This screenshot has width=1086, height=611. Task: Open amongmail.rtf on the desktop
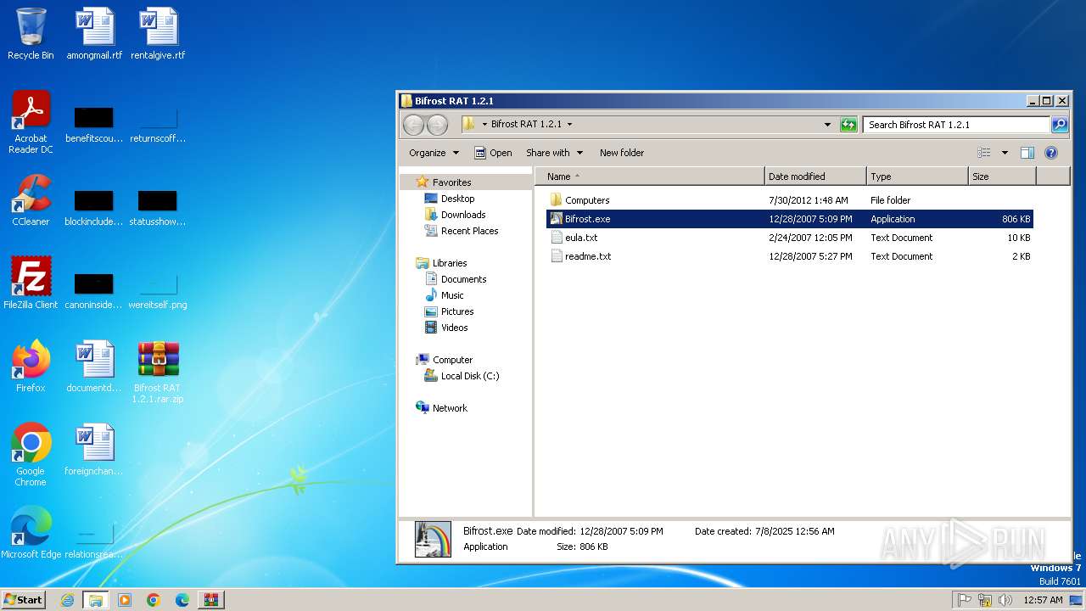click(94, 34)
